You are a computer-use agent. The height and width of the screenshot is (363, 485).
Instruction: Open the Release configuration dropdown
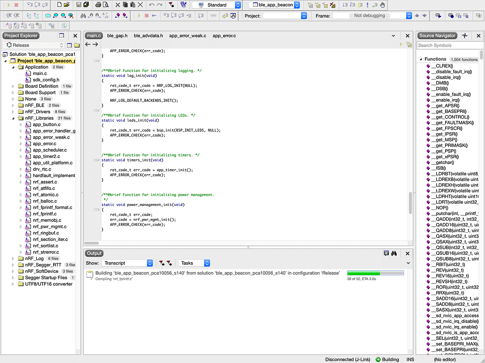pyautogui.click(x=34, y=45)
